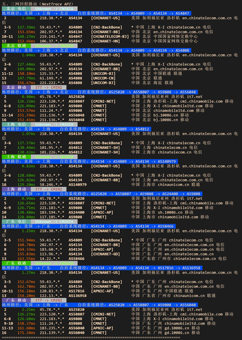Select the '上海 联通' section label

[x=16, y=157]
